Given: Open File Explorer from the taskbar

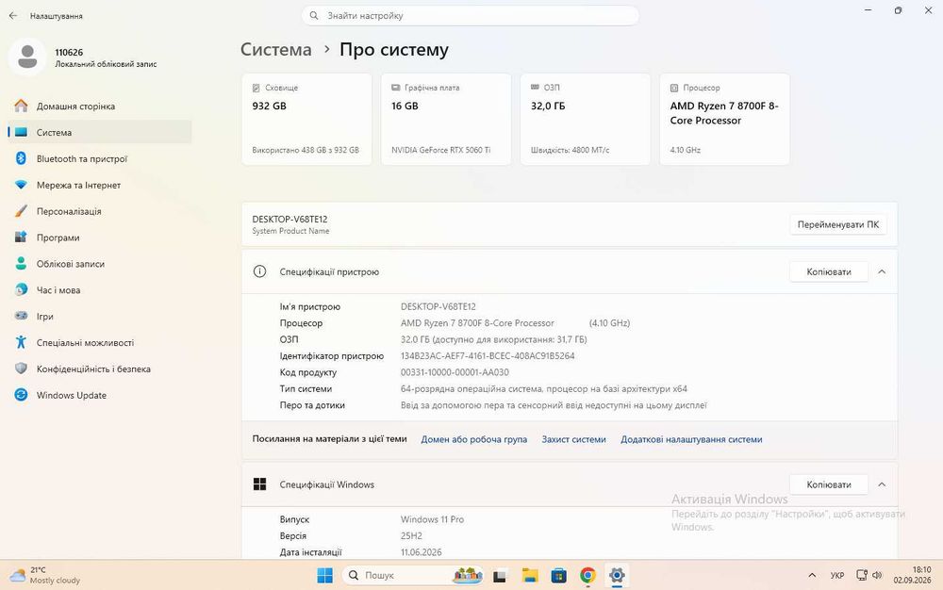Looking at the screenshot, I should (x=530, y=576).
